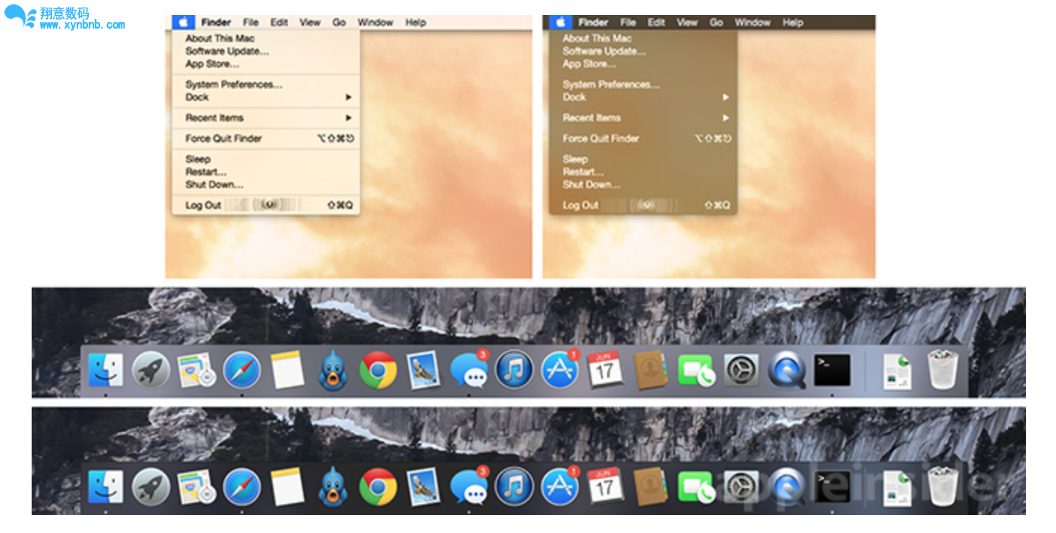This screenshot has width=1056, height=533.
Task: Open Maps icon in the dark dock
Action: coord(196,488)
